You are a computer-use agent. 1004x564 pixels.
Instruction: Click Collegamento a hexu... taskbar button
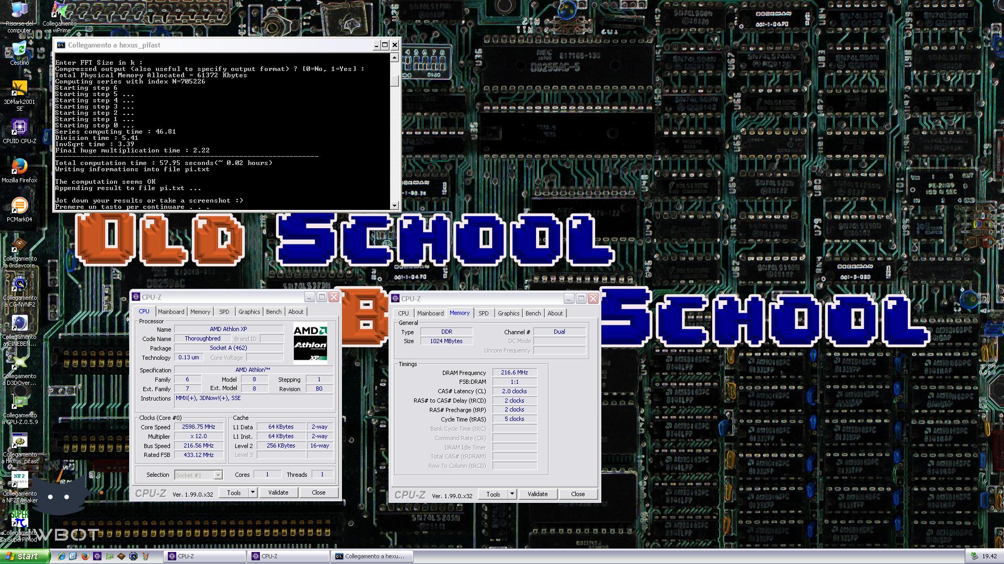coord(372,556)
